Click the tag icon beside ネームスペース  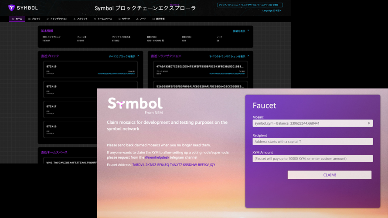point(95,19)
